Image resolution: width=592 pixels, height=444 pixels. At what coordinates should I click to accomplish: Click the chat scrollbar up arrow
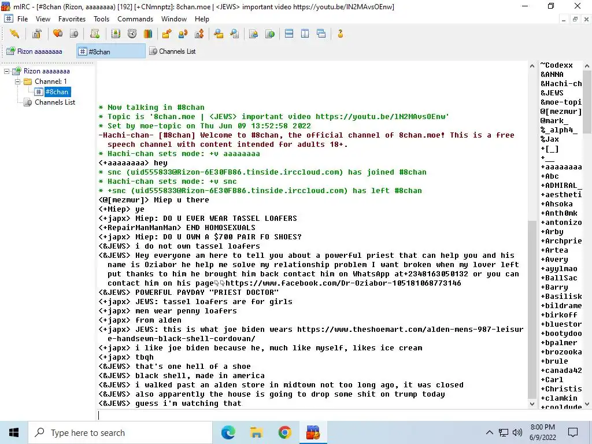click(x=532, y=66)
